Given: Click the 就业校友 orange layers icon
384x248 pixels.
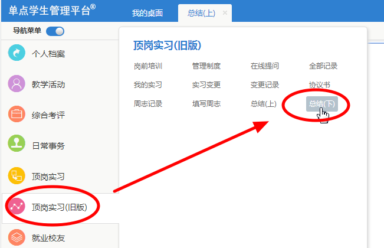Looking at the screenshot, I should pyautogui.click(x=17, y=237).
